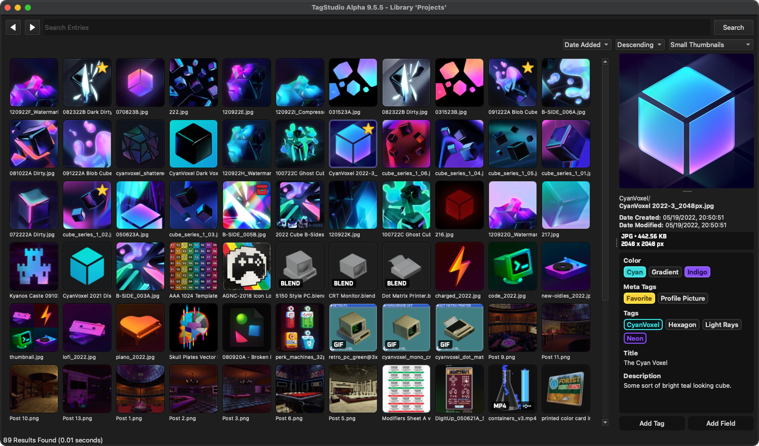This screenshot has width=759, height=446.
Task: Click the Search button
Action: [x=733, y=27]
